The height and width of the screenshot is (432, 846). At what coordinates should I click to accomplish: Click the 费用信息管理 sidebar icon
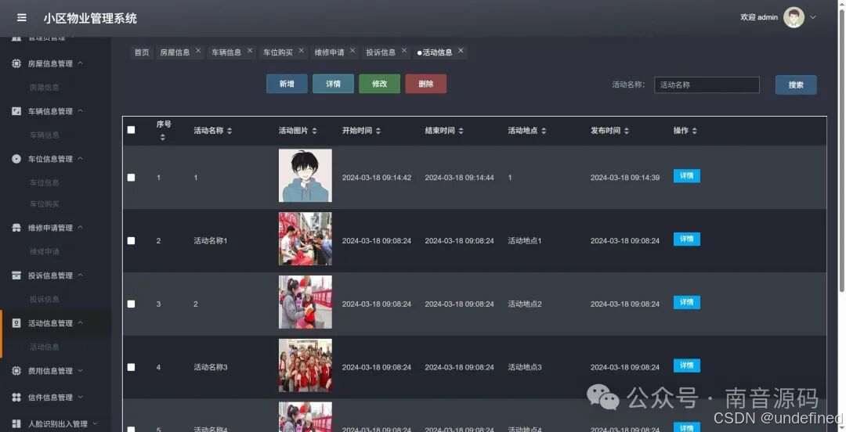pos(16,371)
